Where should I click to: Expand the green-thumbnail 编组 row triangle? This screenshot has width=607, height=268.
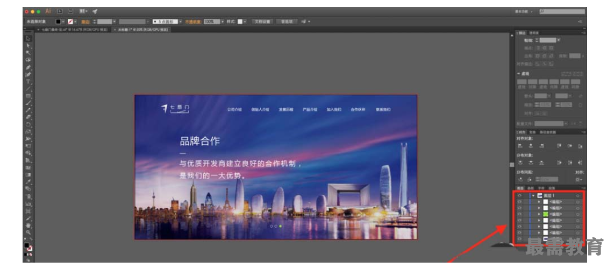click(539, 214)
